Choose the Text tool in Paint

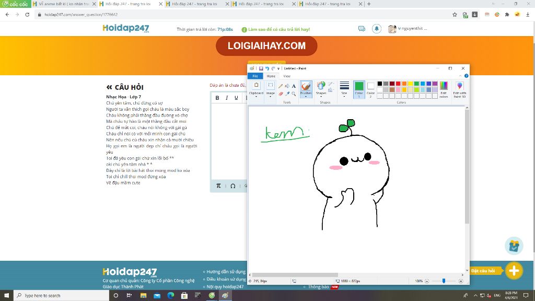click(x=294, y=86)
